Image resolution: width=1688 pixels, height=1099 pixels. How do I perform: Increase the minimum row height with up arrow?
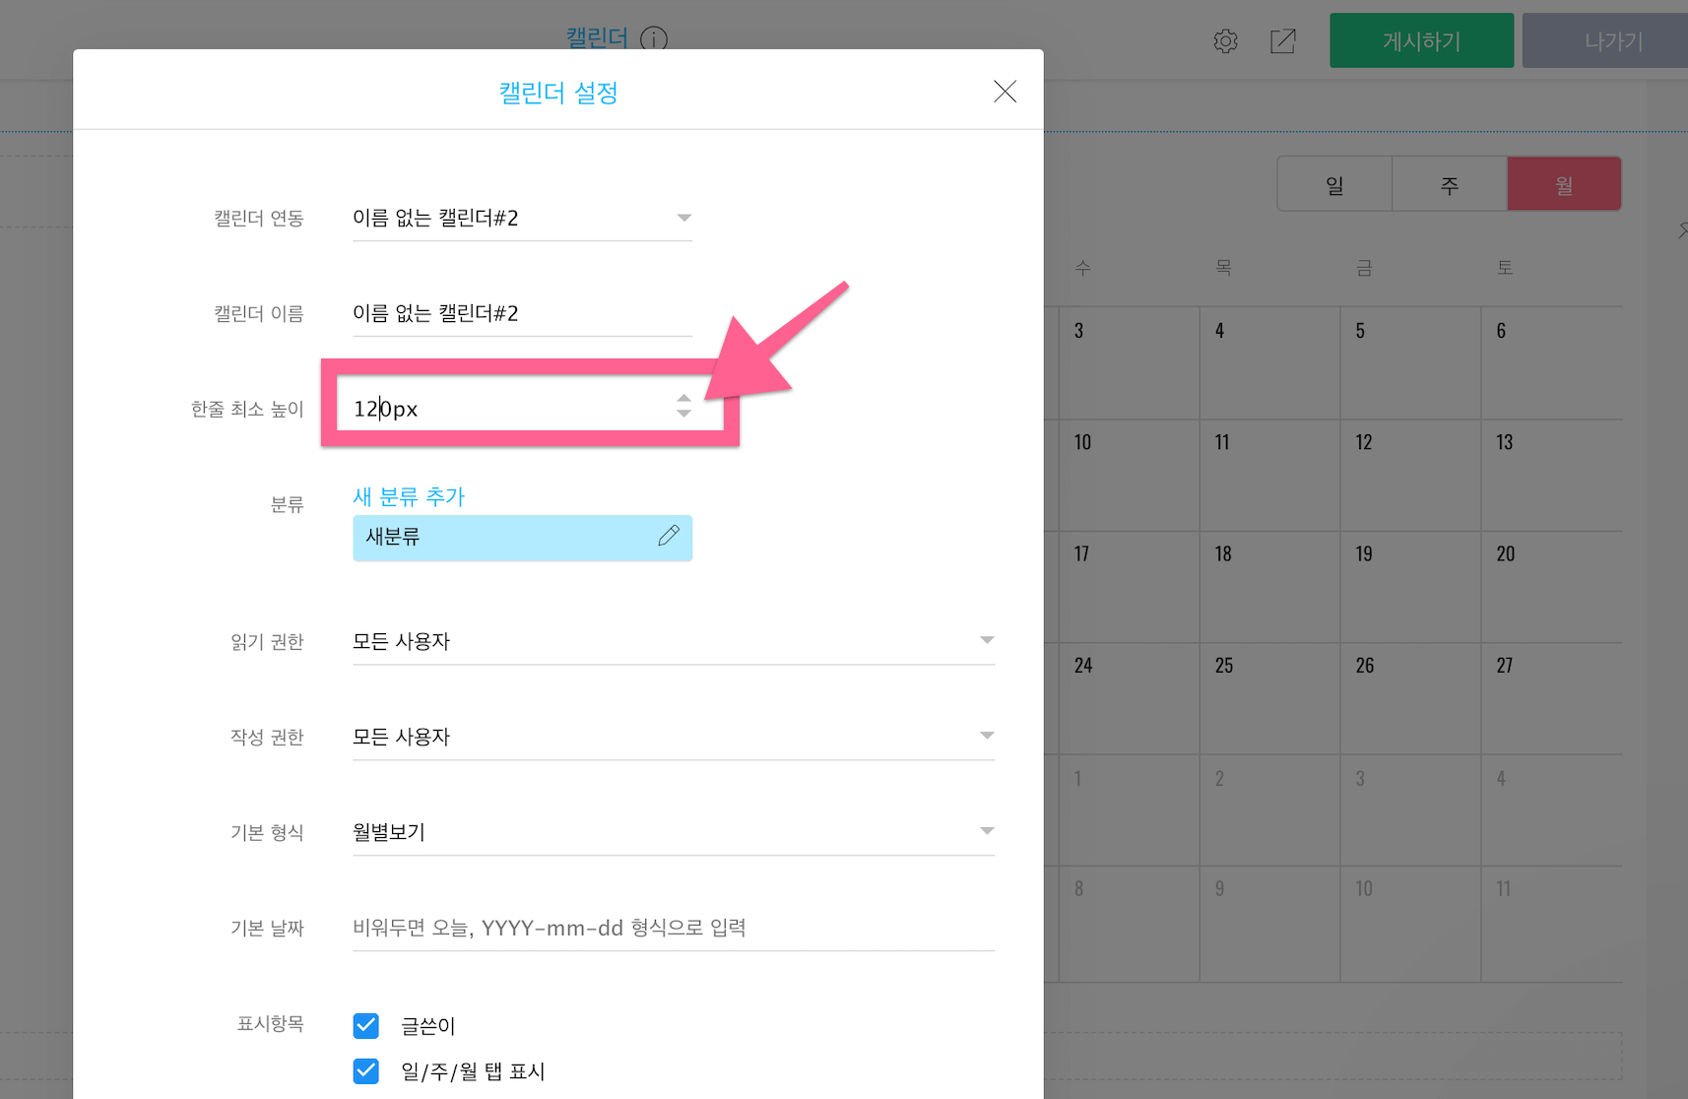coord(683,399)
